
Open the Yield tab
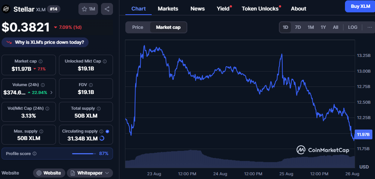[223, 9]
